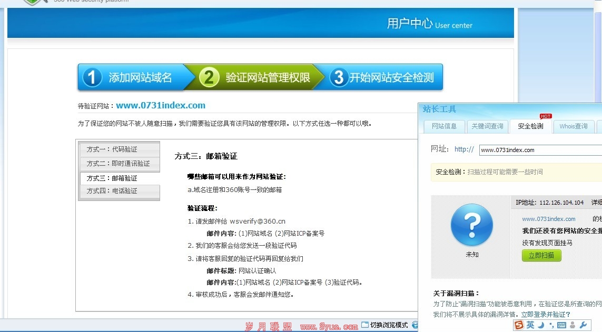Switch to the 关键词查询 tab
602x332 pixels.
tap(487, 126)
